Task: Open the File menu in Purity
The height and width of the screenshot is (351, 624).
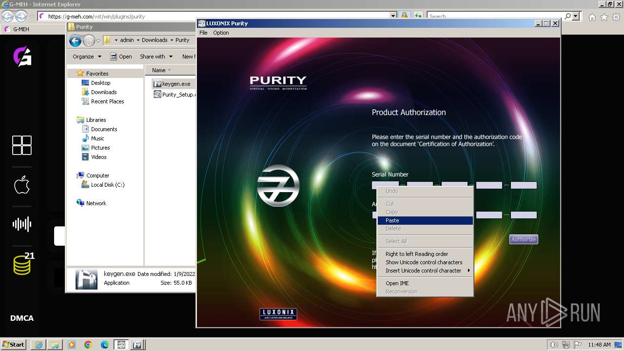Action: click(x=203, y=33)
